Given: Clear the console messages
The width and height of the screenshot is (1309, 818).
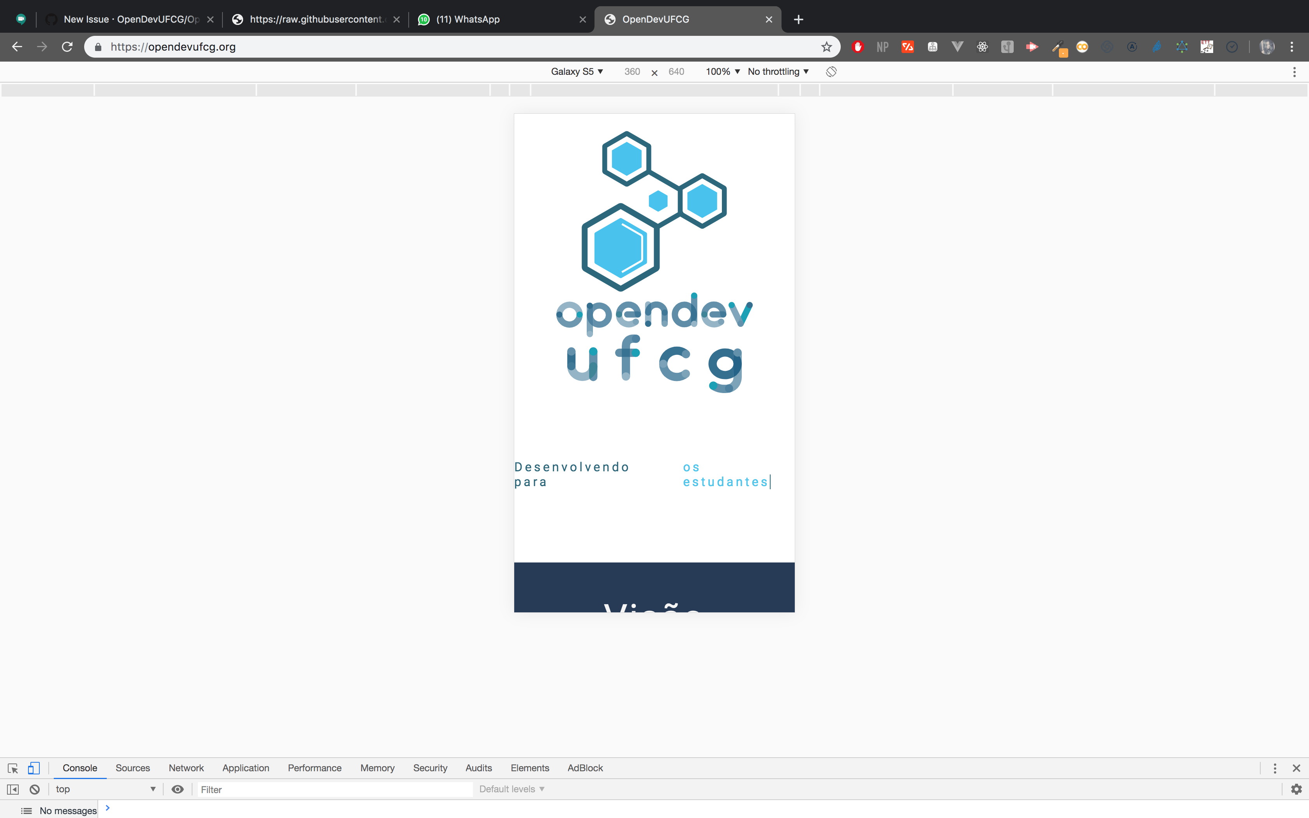Looking at the screenshot, I should (35, 789).
